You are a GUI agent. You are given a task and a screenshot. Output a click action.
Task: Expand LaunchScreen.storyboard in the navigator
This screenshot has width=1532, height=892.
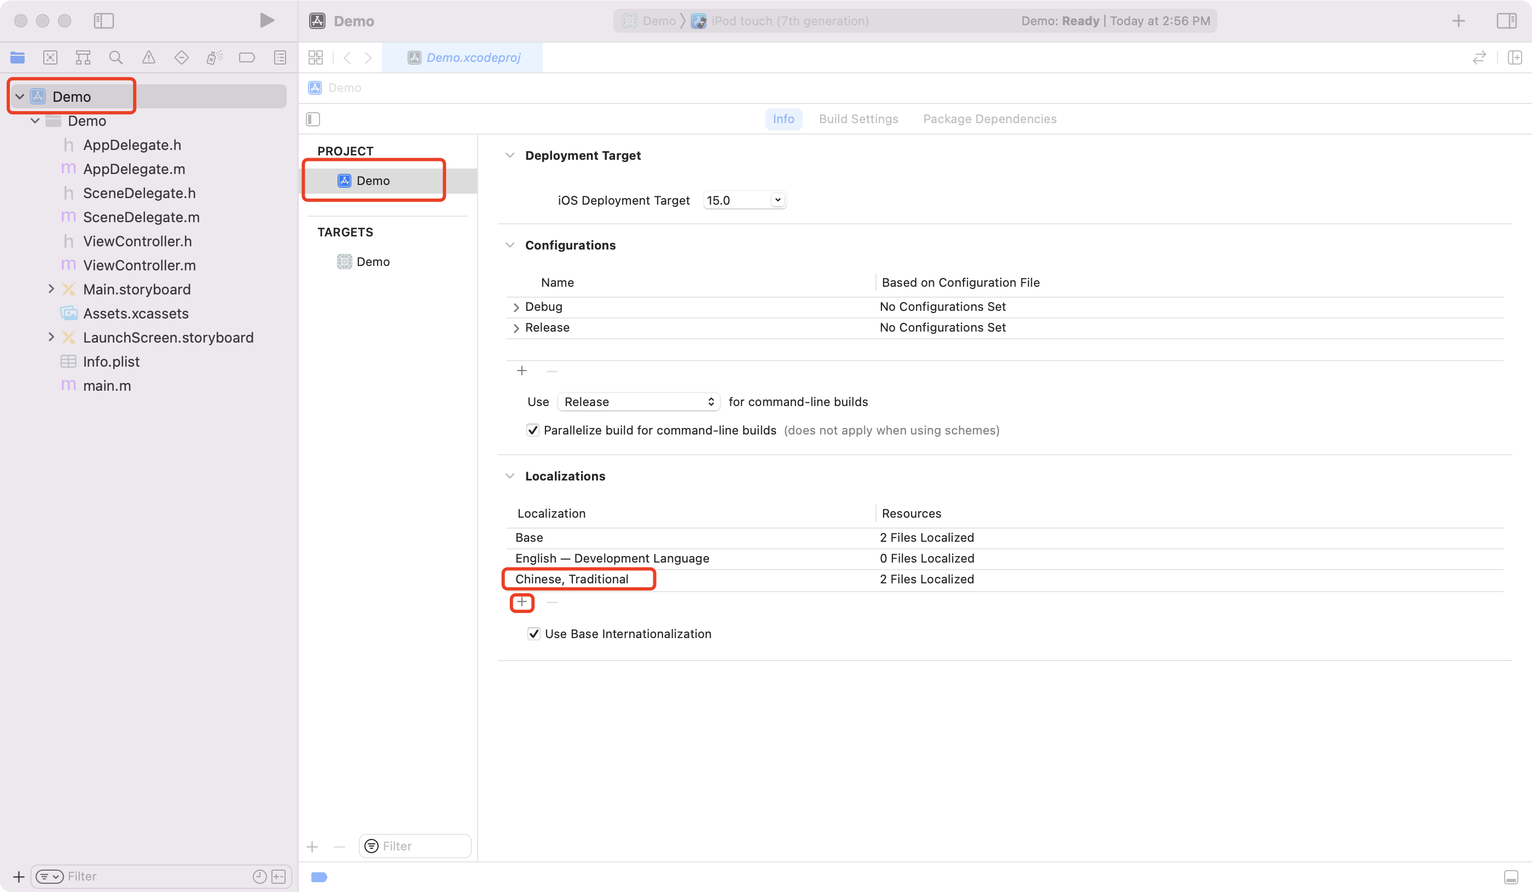coord(51,338)
